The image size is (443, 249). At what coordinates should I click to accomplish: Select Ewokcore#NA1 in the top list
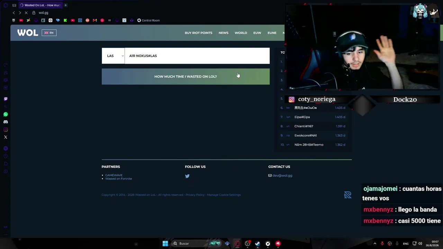tap(306, 136)
